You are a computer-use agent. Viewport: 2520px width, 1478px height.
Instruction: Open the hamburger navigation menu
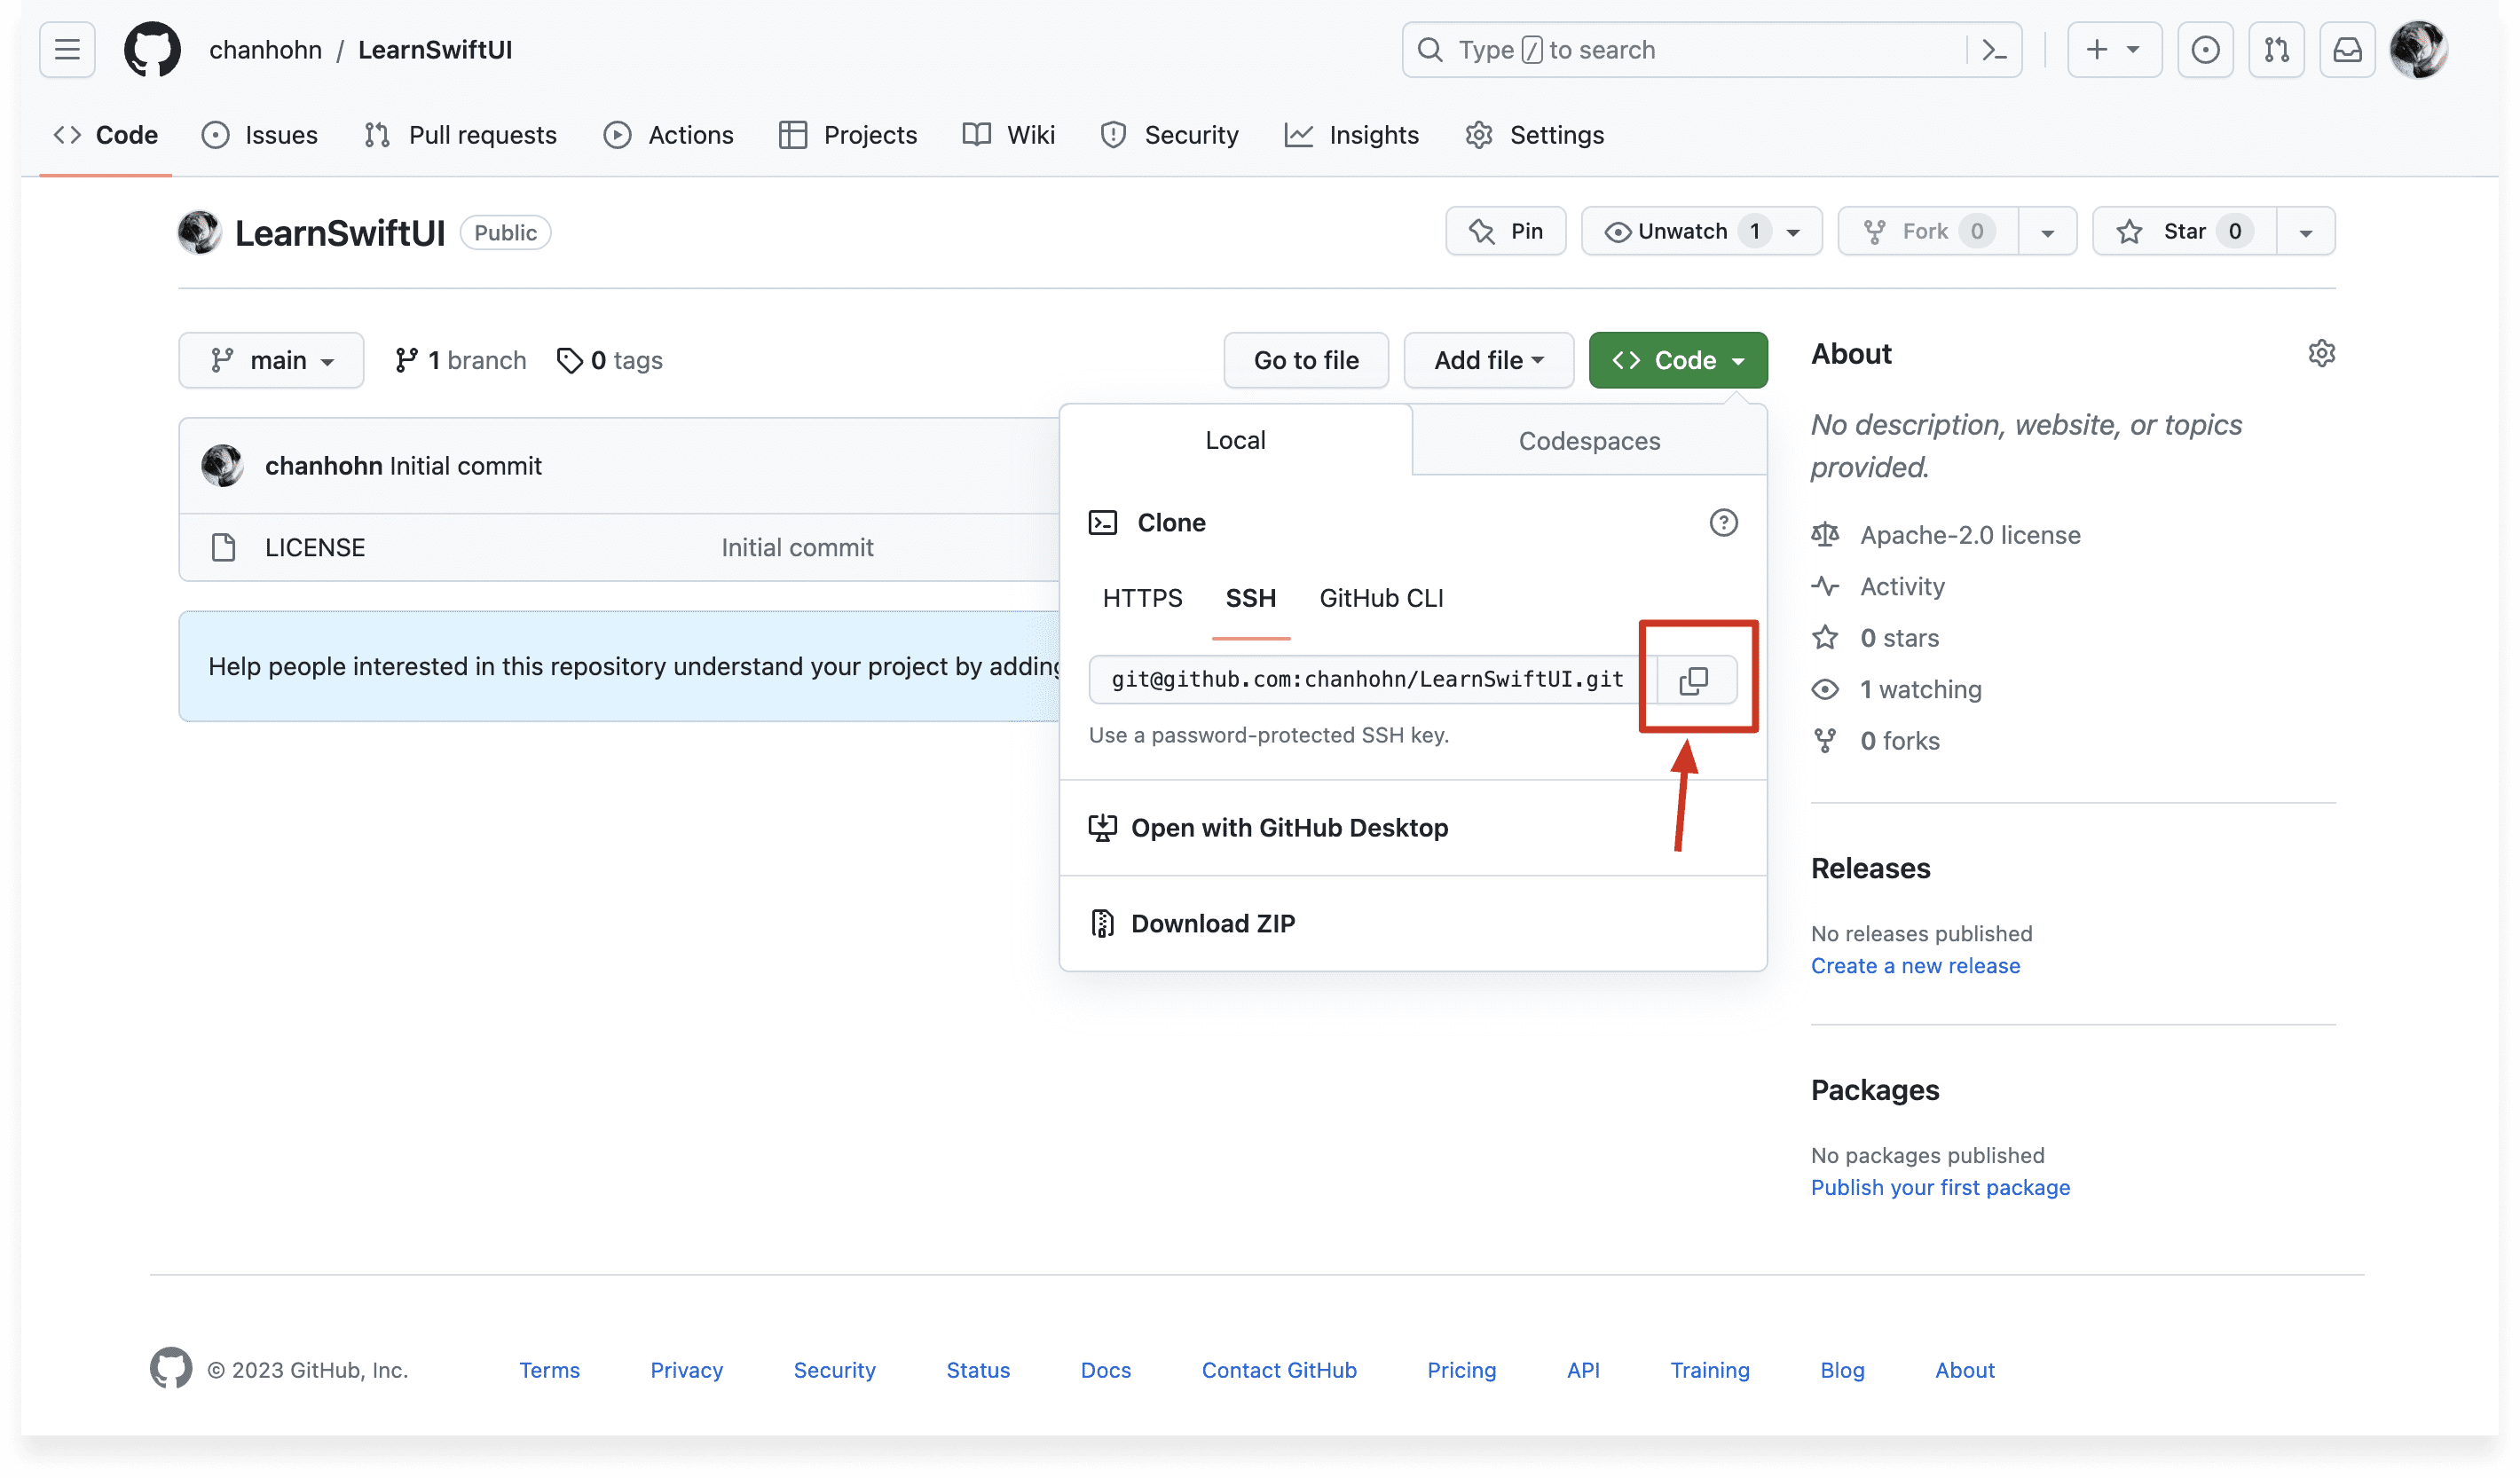pos(67,49)
